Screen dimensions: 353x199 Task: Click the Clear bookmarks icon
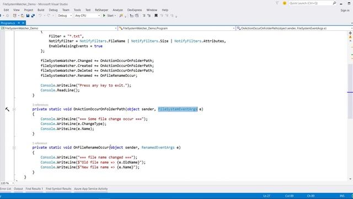172,15
